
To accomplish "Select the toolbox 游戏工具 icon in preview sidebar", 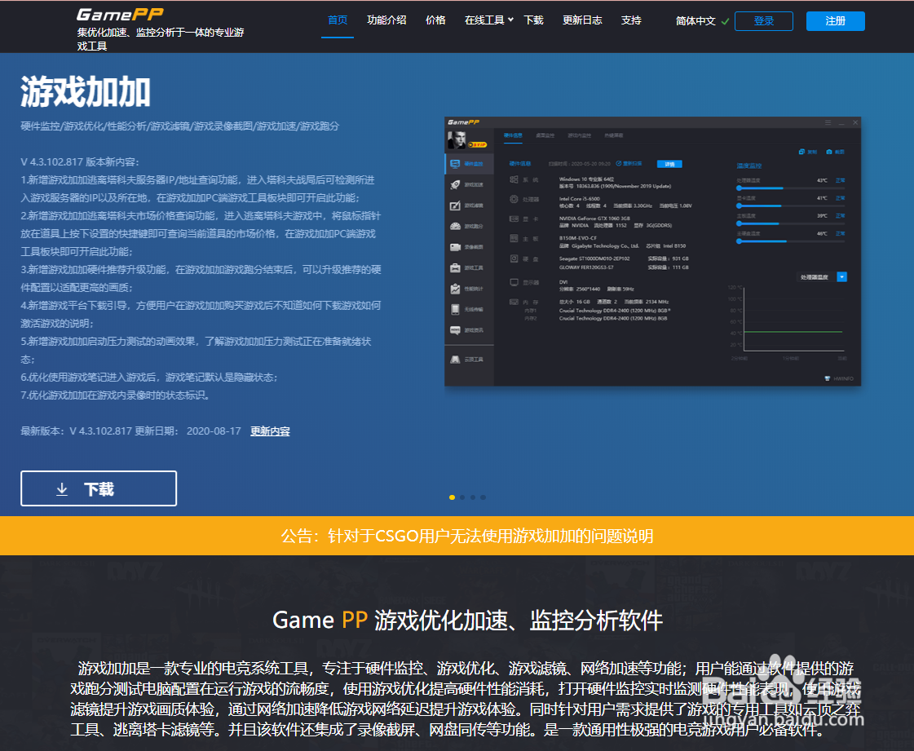I will 455,267.
